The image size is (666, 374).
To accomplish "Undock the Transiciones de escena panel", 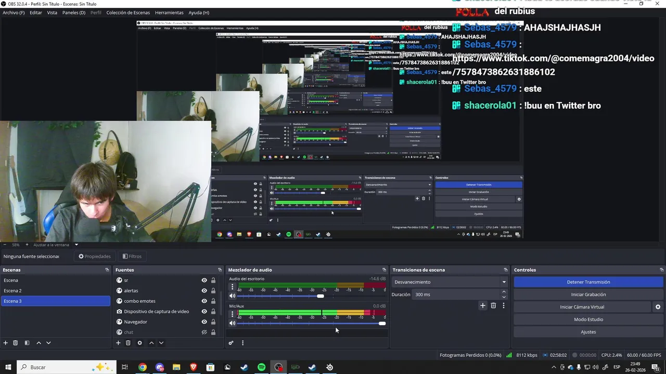I will [506, 270].
